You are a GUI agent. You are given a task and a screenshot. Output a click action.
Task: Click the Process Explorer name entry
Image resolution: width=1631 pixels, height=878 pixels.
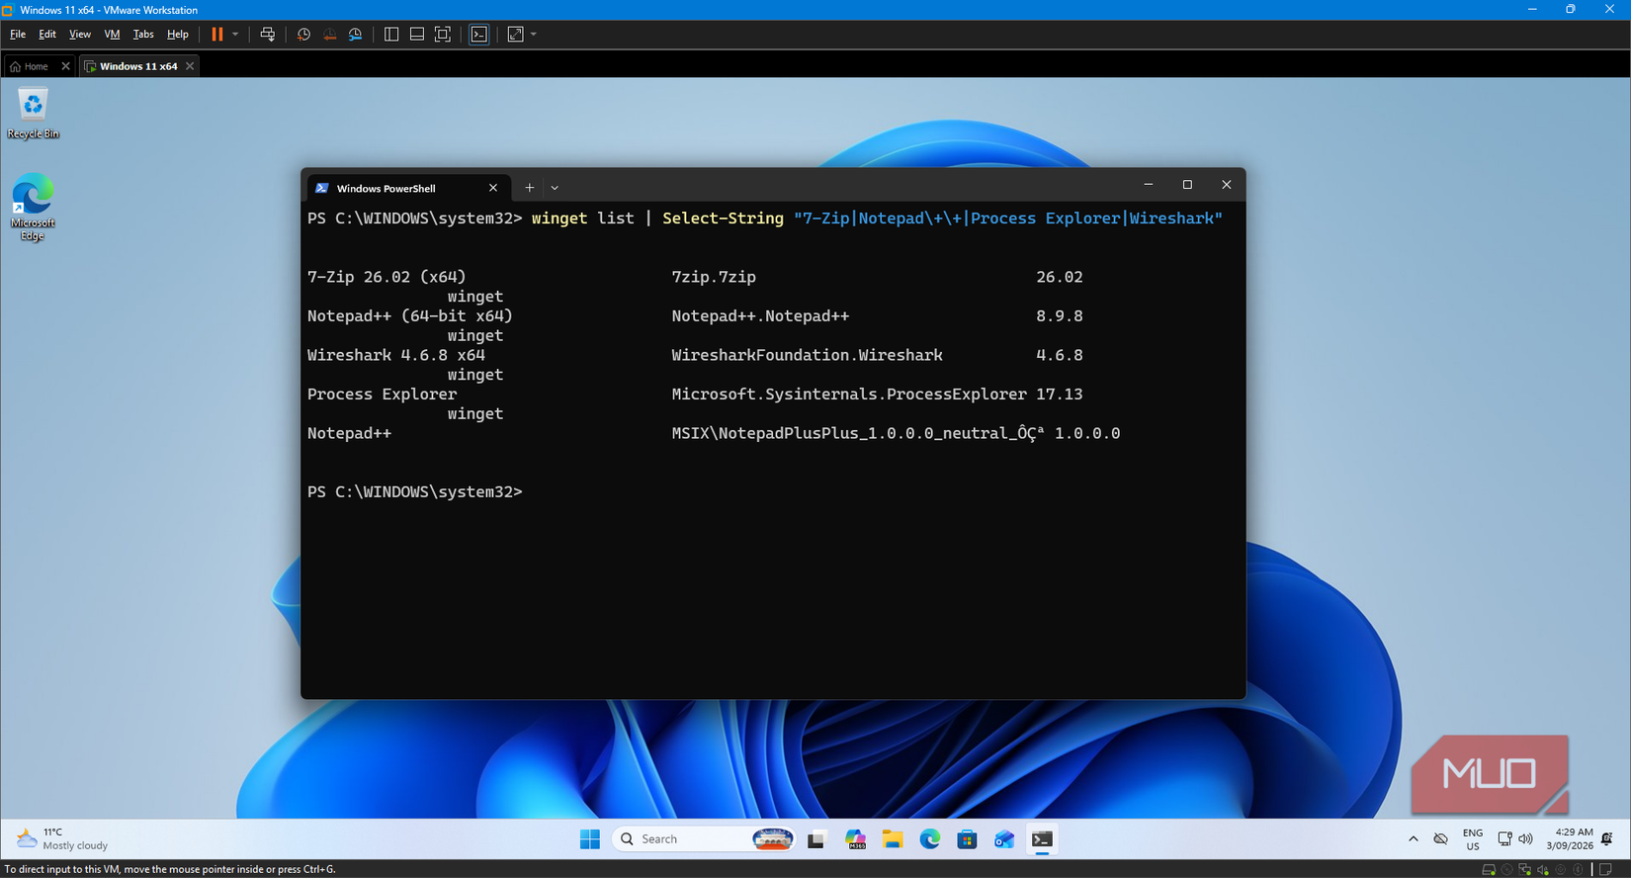coord(383,395)
